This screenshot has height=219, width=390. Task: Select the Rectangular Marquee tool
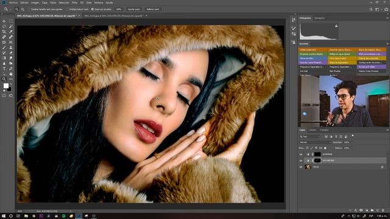tap(11, 21)
